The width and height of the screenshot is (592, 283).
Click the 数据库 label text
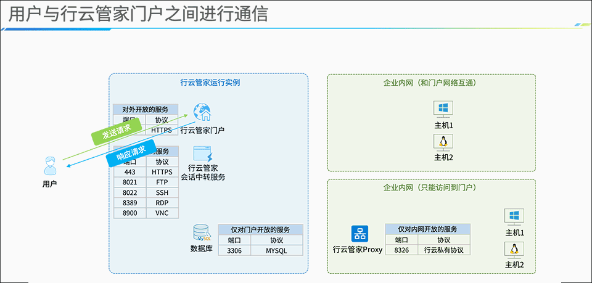click(x=202, y=248)
